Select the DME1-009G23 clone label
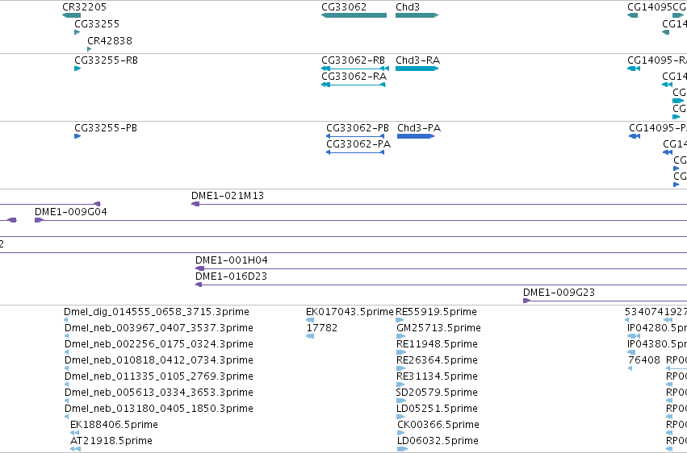This screenshot has width=687, height=453. click(559, 292)
